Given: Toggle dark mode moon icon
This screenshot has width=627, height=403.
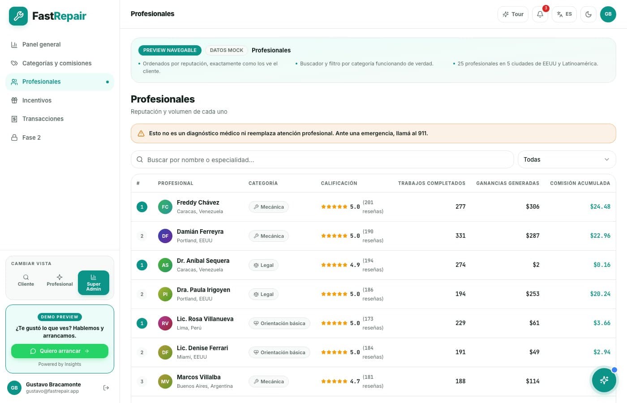Looking at the screenshot, I should click(588, 14).
